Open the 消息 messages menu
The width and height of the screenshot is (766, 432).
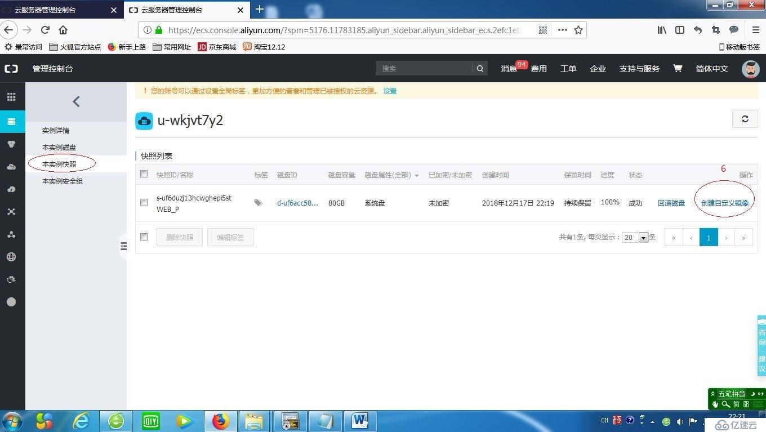point(509,69)
